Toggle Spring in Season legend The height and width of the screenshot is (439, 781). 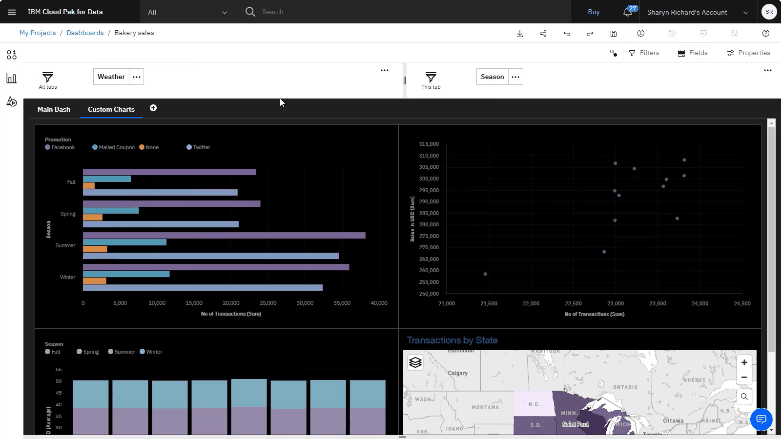(88, 352)
